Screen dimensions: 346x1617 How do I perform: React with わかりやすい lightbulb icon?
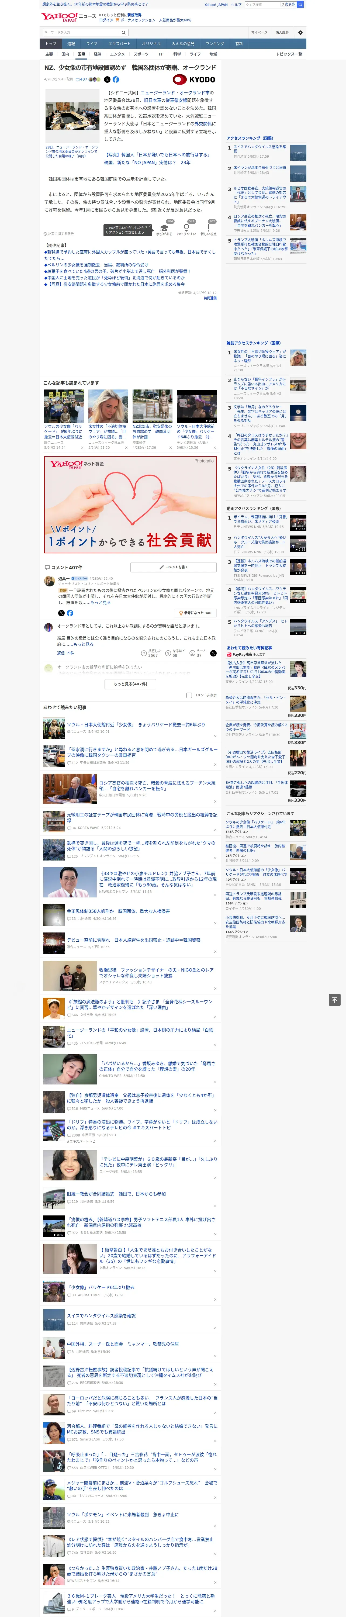(186, 228)
